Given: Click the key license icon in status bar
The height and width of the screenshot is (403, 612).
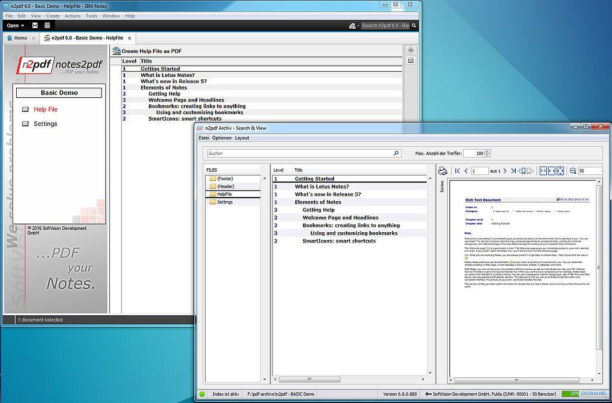Looking at the screenshot, I should click(428, 394).
